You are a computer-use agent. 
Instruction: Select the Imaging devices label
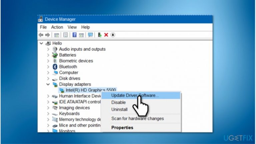74,108
